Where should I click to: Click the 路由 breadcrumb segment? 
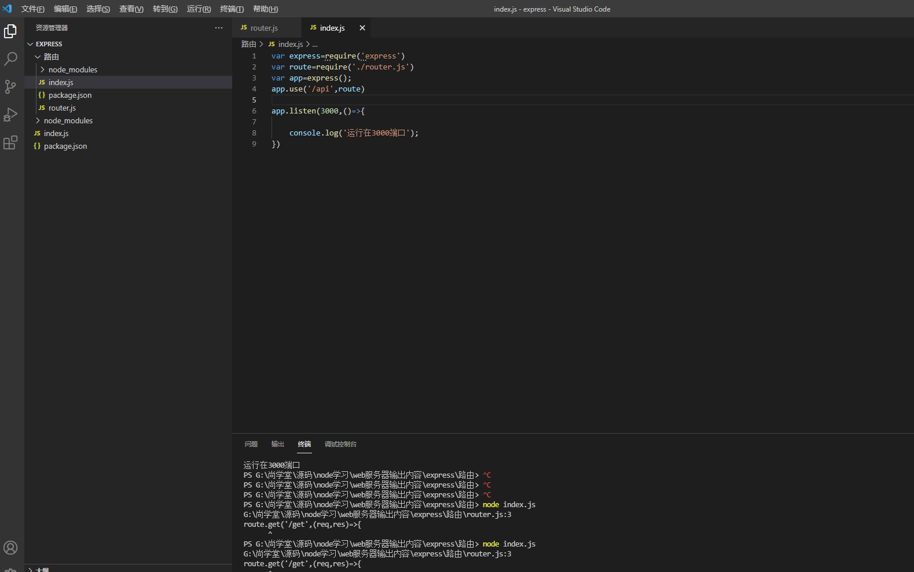click(x=249, y=44)
